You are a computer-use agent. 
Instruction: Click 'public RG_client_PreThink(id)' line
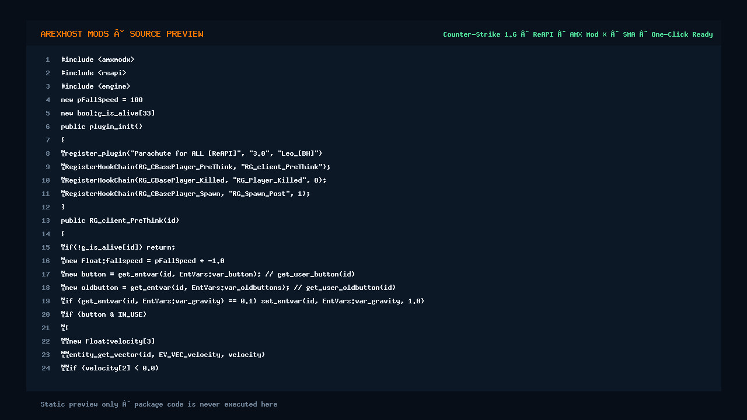click(x=120, y=220)
